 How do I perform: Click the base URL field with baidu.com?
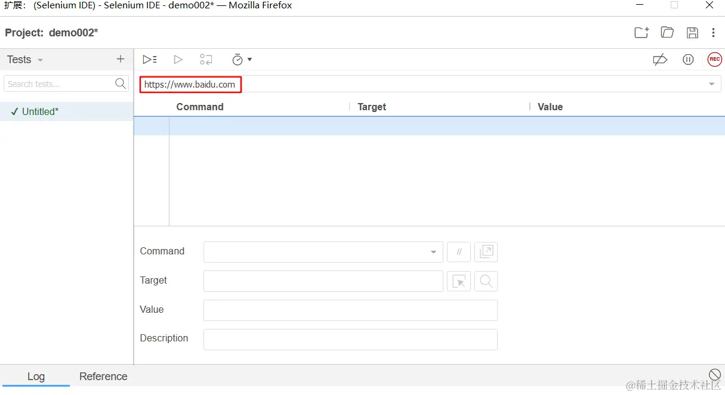pyautogui.click(x=430, y=84)
